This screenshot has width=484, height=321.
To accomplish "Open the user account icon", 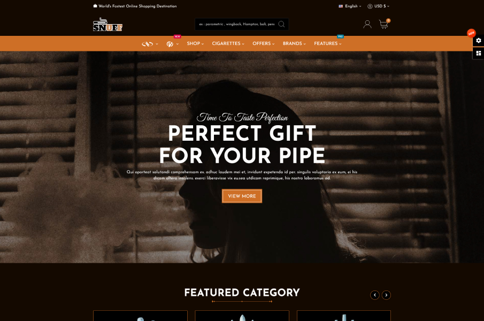I will [367, 24].
